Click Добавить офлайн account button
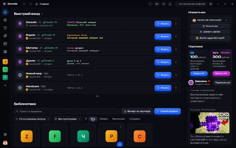The width and height of the screenshot is (236, 148). (210, 32)
